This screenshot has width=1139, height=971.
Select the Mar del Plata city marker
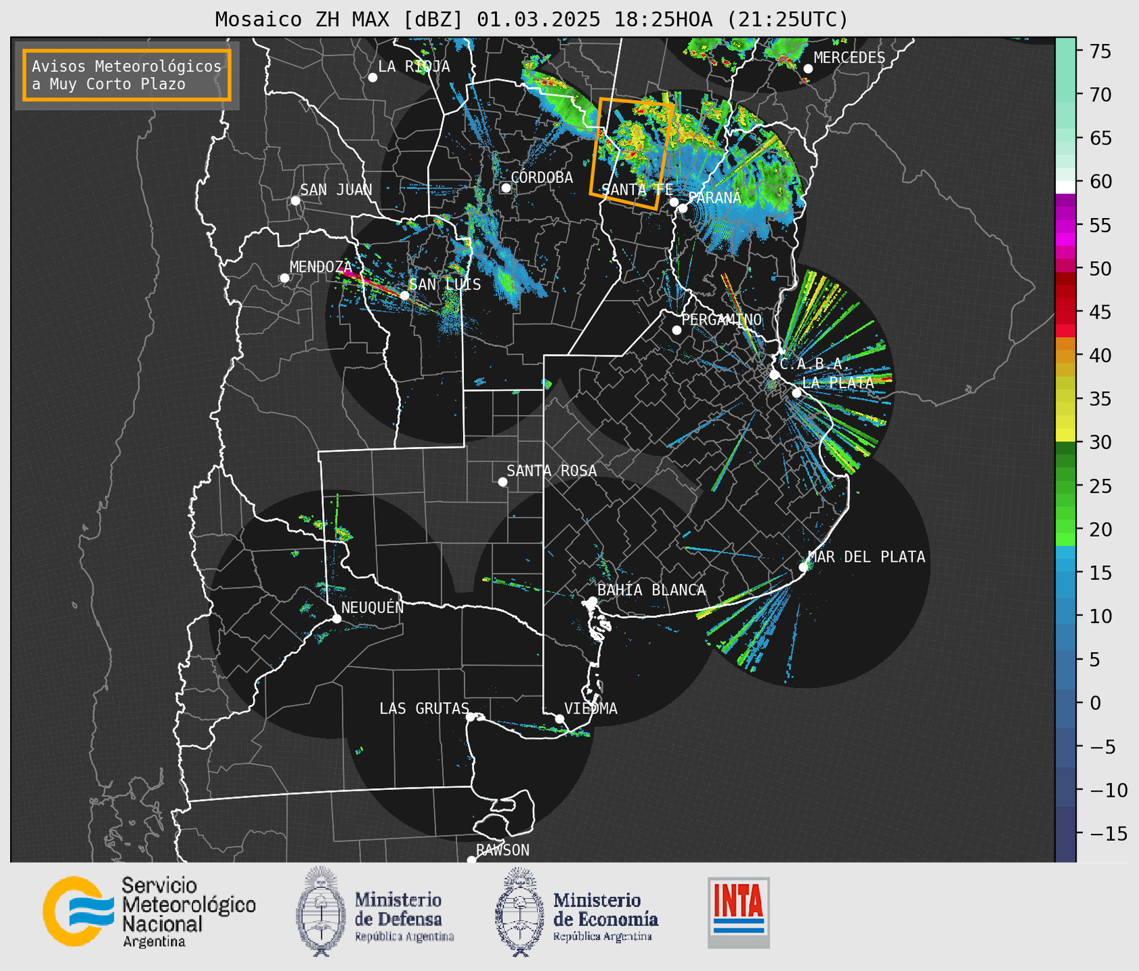tap(803, 567)
